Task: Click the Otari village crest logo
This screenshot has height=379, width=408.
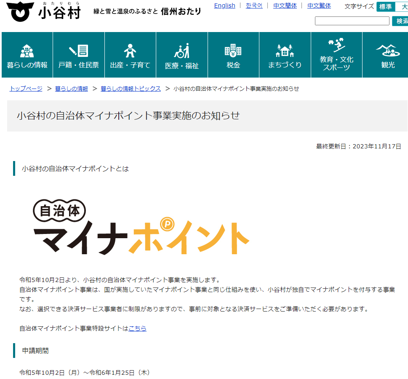Action: pyautogui.click(x=20, y=11)
